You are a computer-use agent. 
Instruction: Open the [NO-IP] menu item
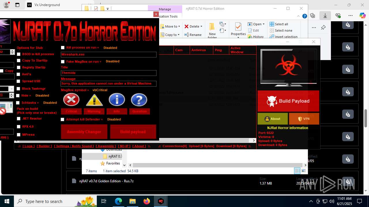[x=124, y=146]
